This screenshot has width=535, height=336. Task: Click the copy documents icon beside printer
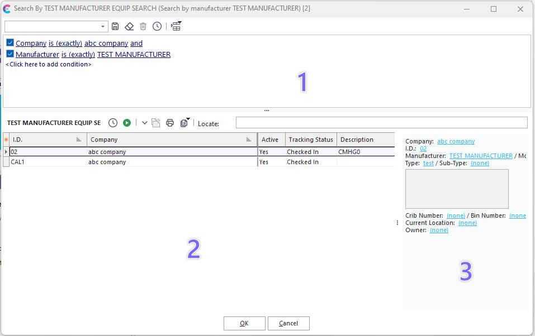pyautogui.click(x=184, y=123)
